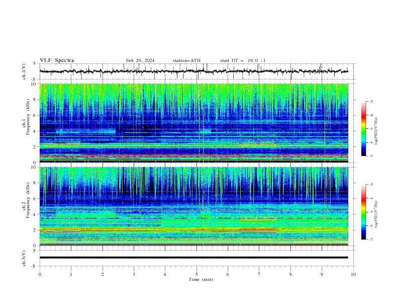
Task: Click time axis tick label "1"
Action: 71,274
